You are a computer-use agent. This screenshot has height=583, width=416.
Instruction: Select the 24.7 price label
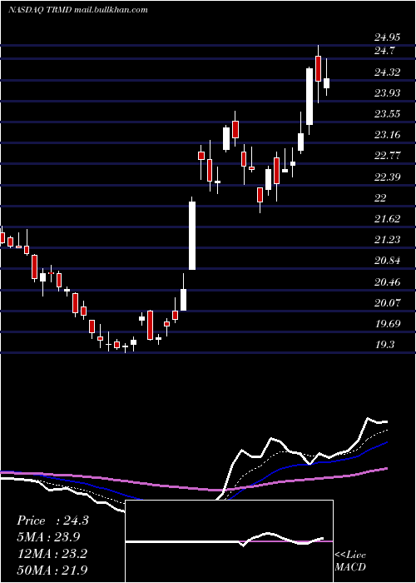[x=384, y=51]
